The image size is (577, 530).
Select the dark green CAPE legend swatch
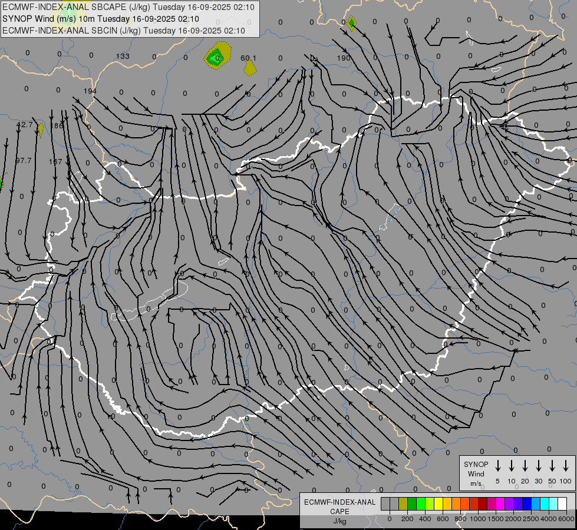412,503
